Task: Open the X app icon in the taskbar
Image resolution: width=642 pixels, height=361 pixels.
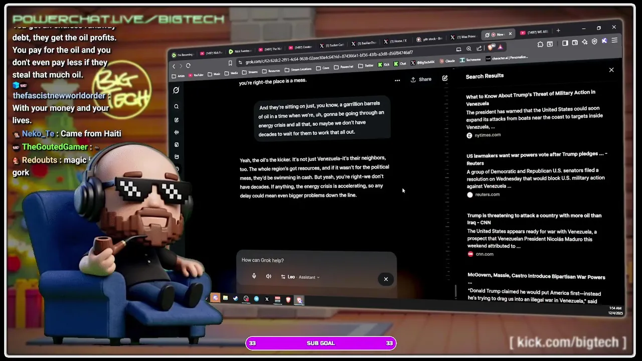Action: 267,299
